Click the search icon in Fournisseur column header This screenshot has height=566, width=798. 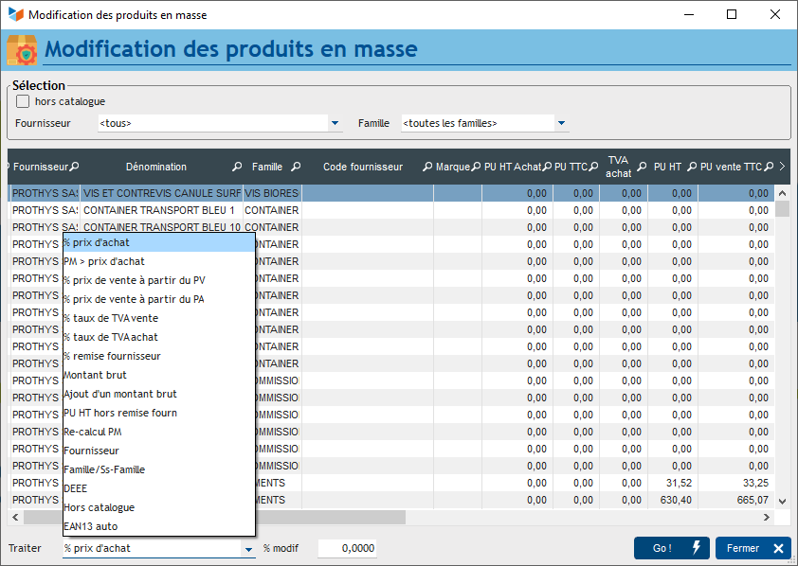(75, 167)
